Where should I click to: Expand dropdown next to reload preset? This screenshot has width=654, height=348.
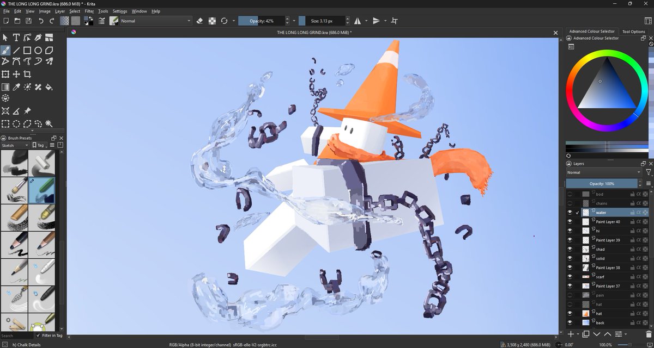pyautogui.click(x=234, y=21)
